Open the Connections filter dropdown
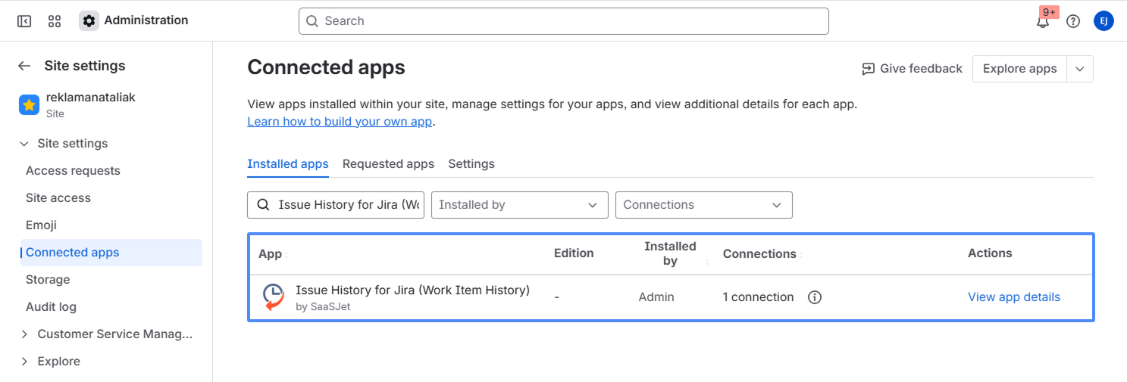 click(703, 205)
